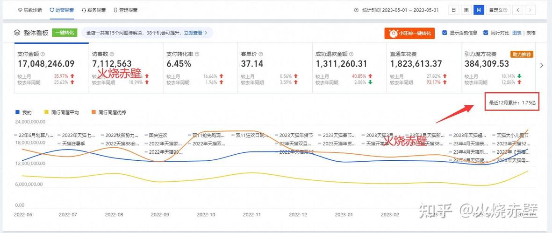Click 7,112,563 visitor count value
The image size is (552, 233).
tap(112, 64)
